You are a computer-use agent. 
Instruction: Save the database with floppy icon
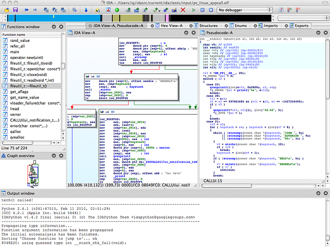16,10
